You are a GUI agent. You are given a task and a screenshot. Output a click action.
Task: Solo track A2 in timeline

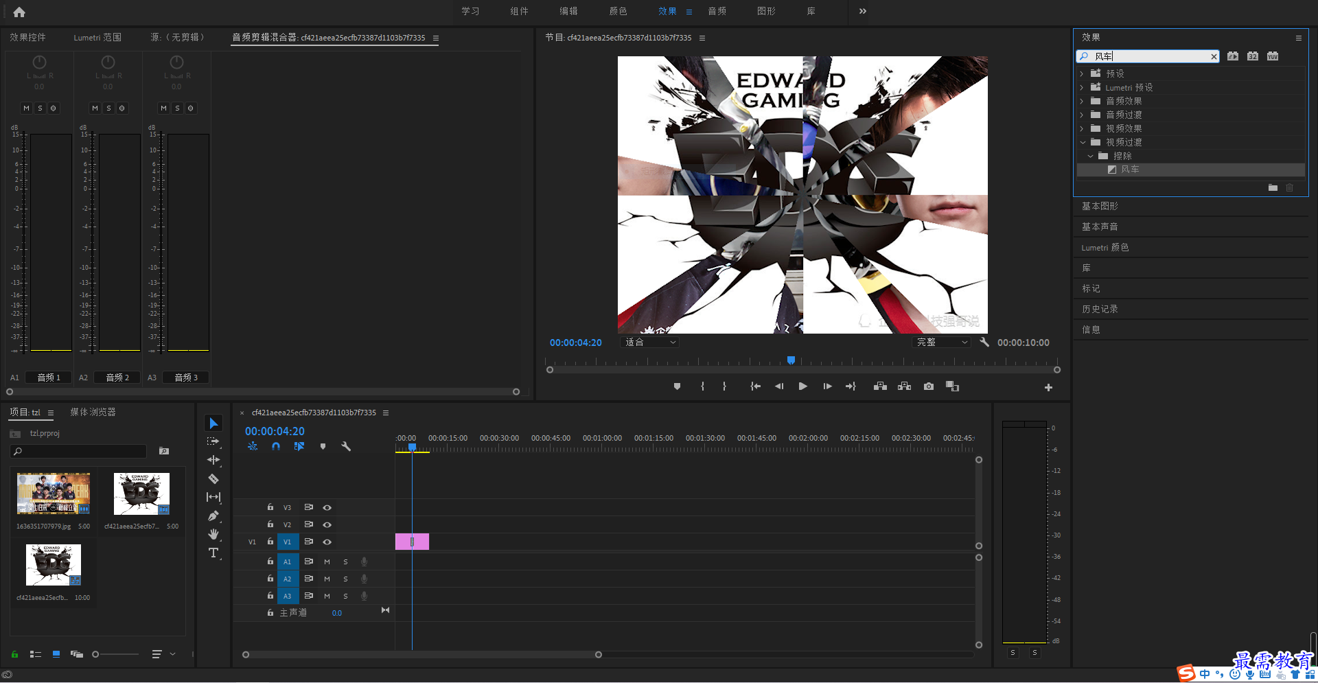[x=345, y=579]
